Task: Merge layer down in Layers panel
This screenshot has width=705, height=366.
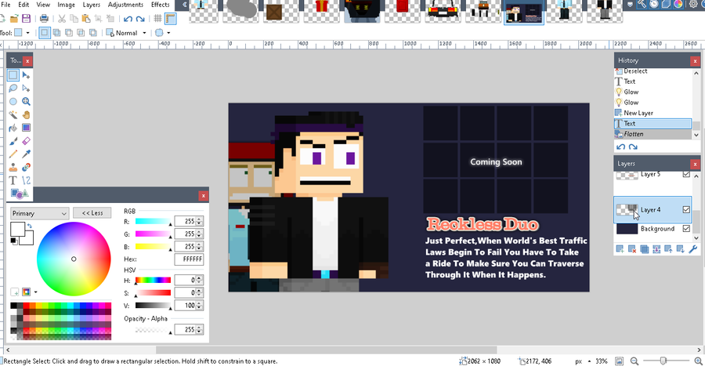Action: (x=656, y=249)
